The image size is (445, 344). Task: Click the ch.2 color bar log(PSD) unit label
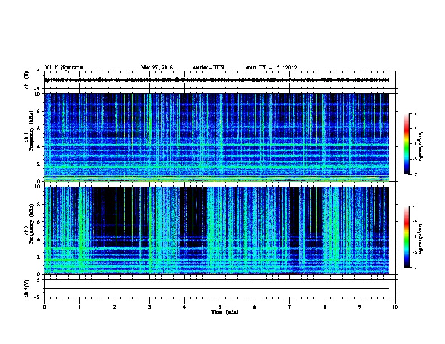[420, 239]
